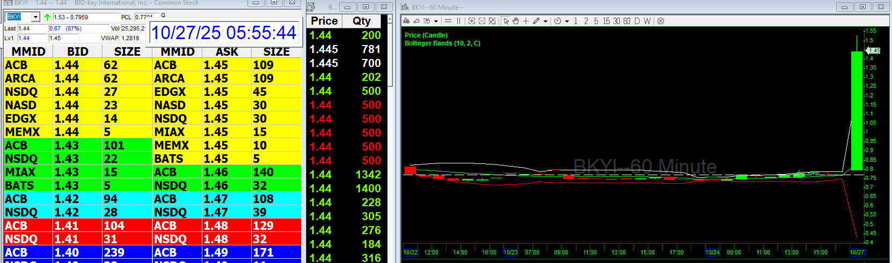
Task: Click the circled X clear icon
Action: [661, 21]
